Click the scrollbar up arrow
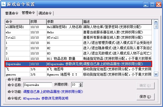Screen dimensions: 163x107 156,22
